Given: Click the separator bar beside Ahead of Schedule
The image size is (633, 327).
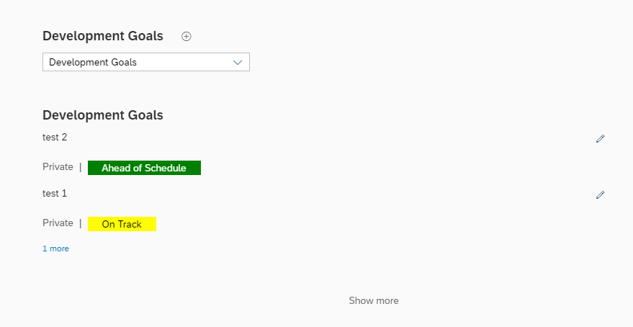Looking at the screenshot, I should tap(81, 166).
